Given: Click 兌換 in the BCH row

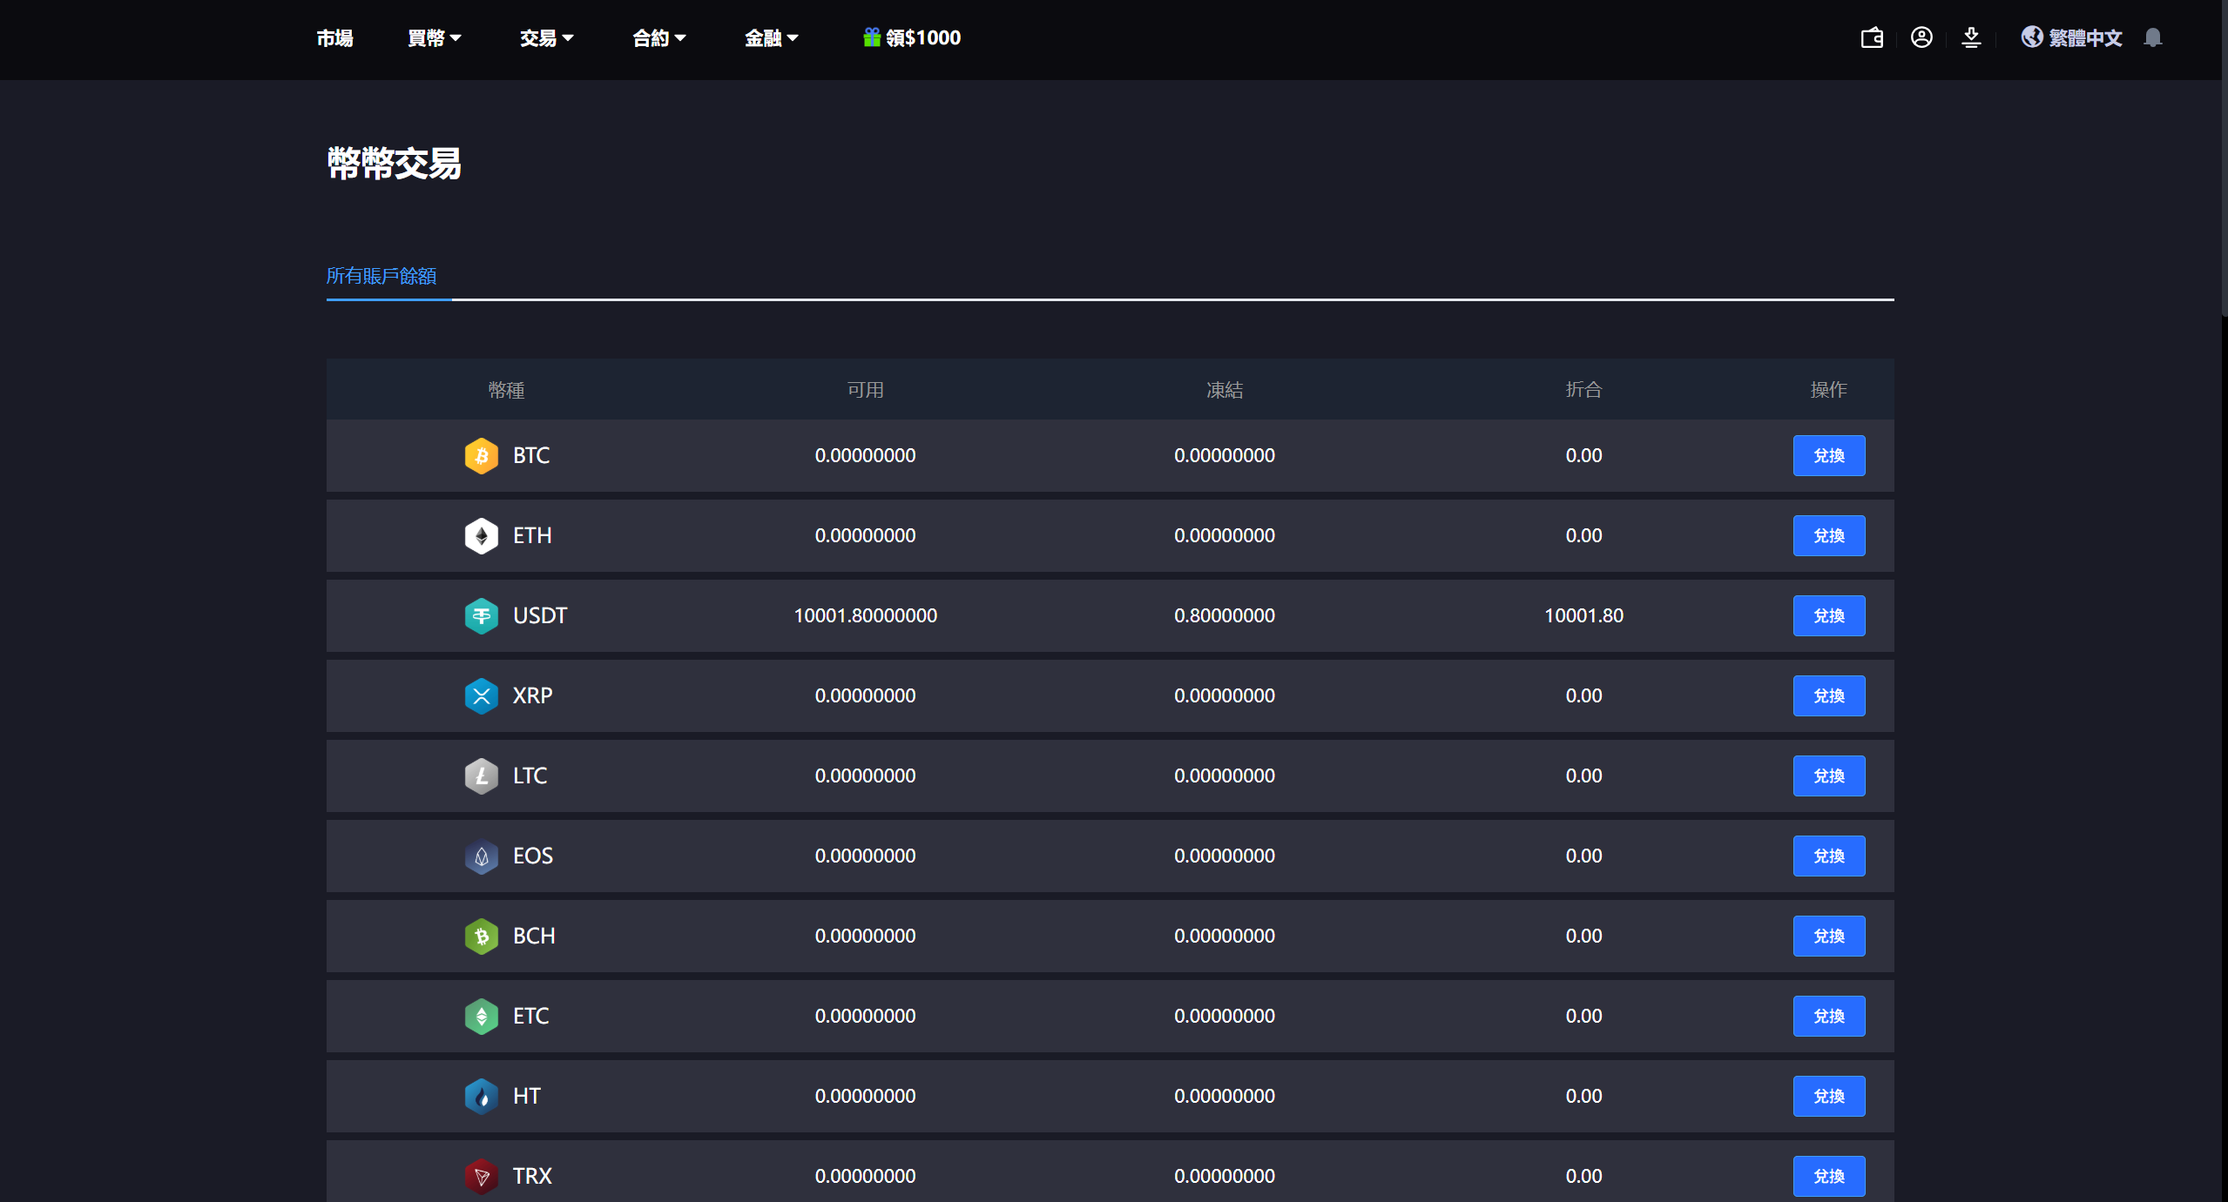Looking at the screenshot, I should click(x=1828, y=937).
